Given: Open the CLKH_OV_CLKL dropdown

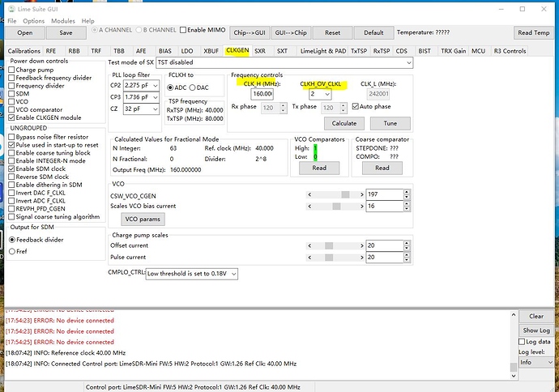Looking at the screenshot, I should click(320, 94).
